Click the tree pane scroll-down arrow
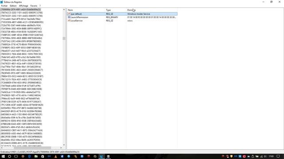This screenshot has height=159, width=284. pos(64,145)
